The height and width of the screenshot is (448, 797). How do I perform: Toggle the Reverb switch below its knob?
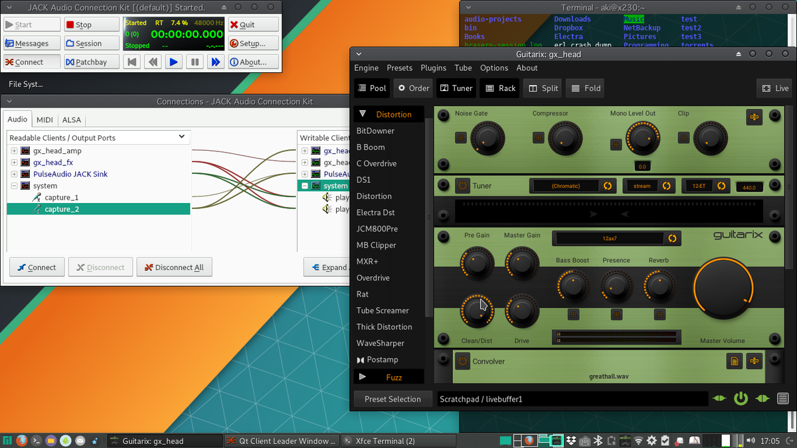pyautogui.click(x=660, y=314)
